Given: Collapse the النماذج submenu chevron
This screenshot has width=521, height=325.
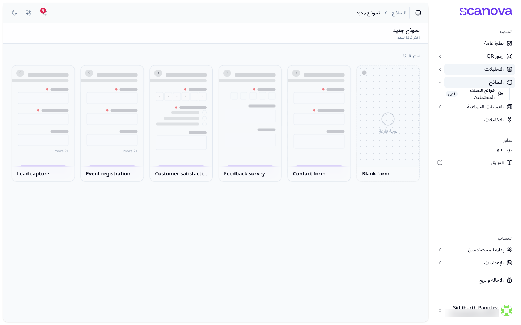Looking at the screenshot, I should tap(440, 82).
